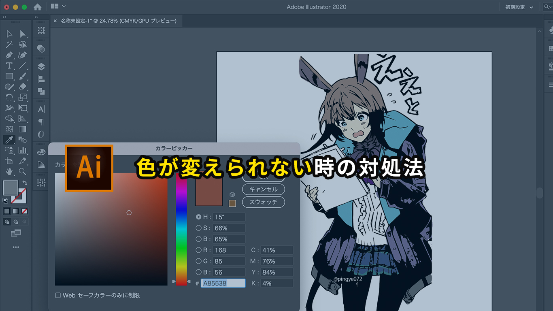The width and height of the screenshot is (553, 311).
Task: Select the Magic Wand tool
Action: click(9, 45)
